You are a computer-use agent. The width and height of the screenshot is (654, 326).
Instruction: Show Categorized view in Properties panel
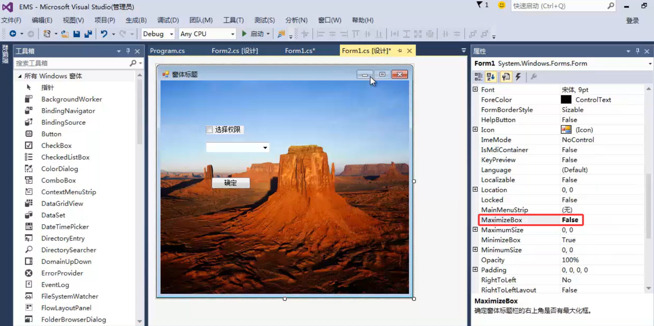(x=478, y=76)
